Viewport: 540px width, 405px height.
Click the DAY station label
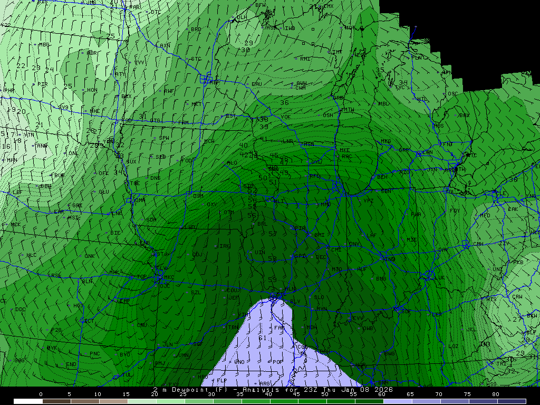click(443, 249)
